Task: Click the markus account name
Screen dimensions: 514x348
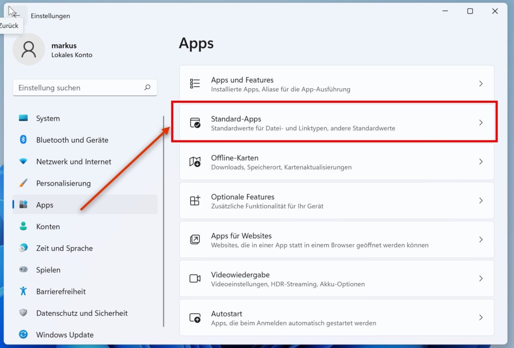Action: (x=64, y=46)
